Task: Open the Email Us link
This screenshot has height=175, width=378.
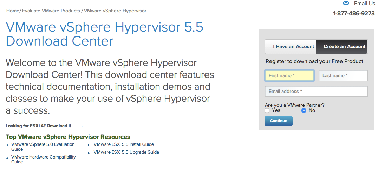Action: (x=364, y=4)
